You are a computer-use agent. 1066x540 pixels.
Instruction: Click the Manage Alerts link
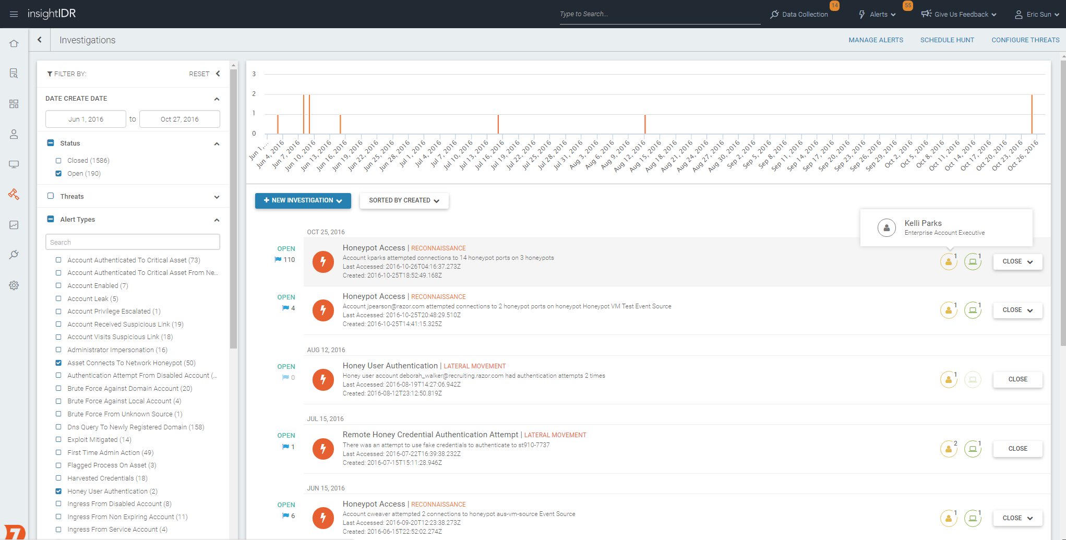(876, 40)
